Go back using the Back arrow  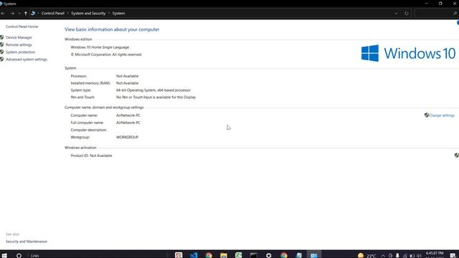(x=3, y=14)
